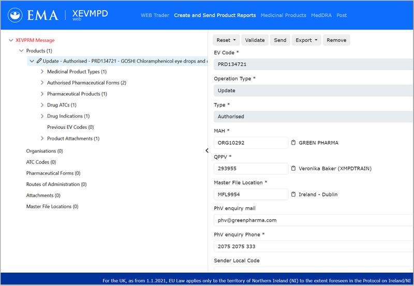
Task: Open the Post tab
Action: tap(342, 16)
